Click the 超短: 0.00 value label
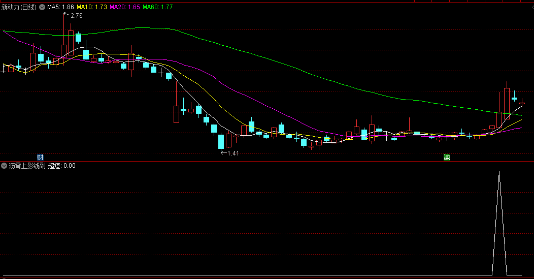 point(61,166)
